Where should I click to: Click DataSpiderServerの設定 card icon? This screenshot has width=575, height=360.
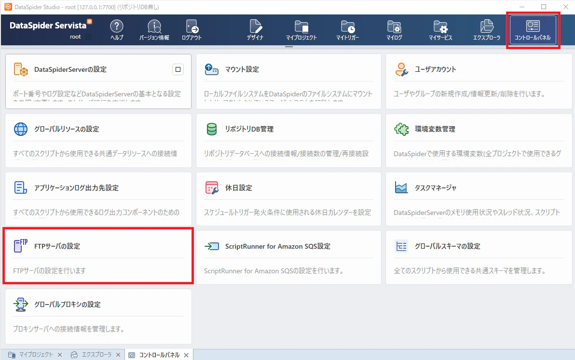(x=21, y=69)
